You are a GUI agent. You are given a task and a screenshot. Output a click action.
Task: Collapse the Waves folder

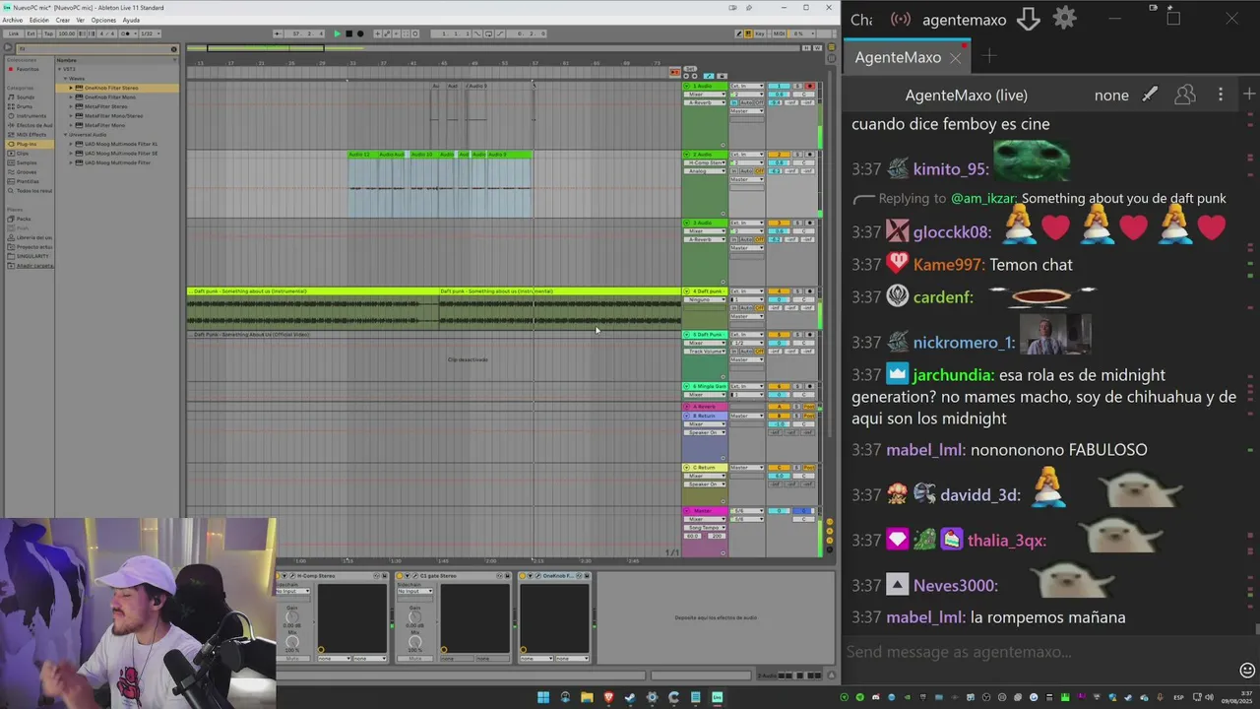65,78
